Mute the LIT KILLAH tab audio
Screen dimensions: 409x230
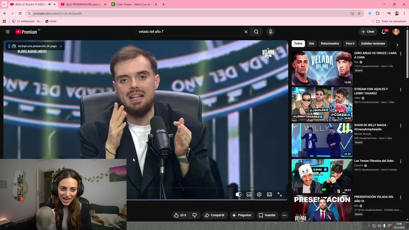pos(49,4)
